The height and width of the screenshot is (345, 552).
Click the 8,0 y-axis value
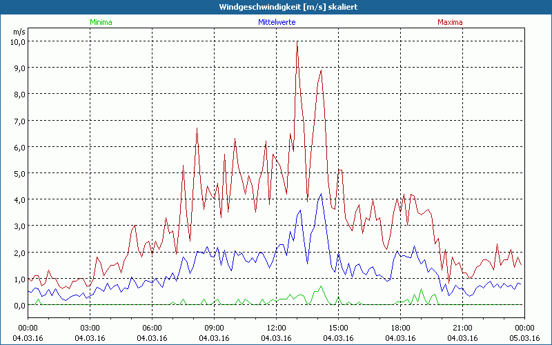click(x=20, y=95)
